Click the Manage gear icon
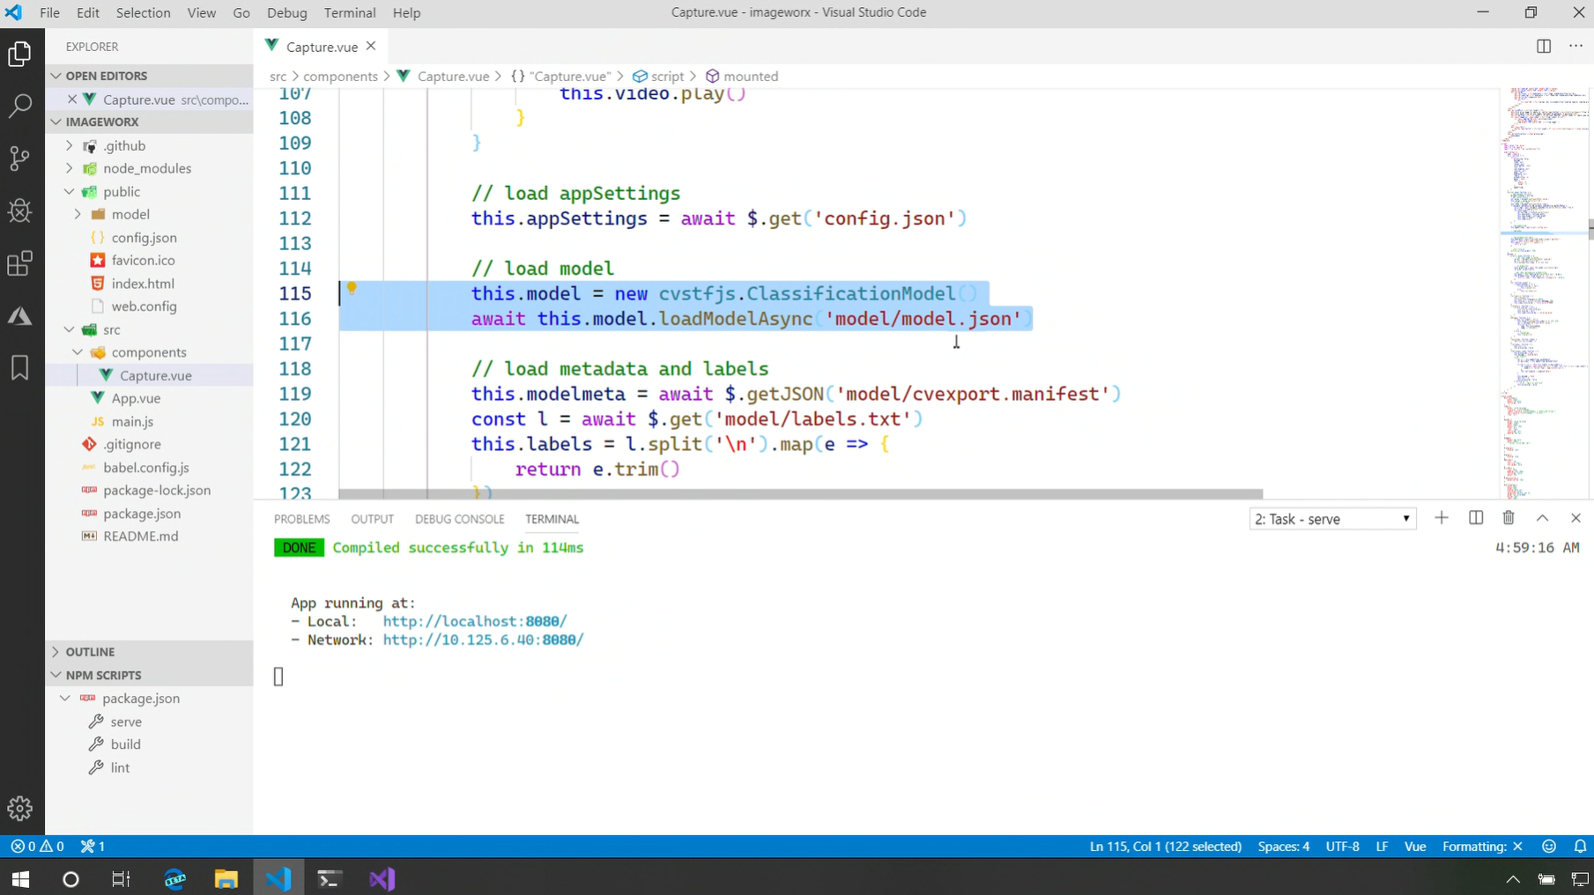This screenshot has width=1594, height=895. click(x=19, y=808)
